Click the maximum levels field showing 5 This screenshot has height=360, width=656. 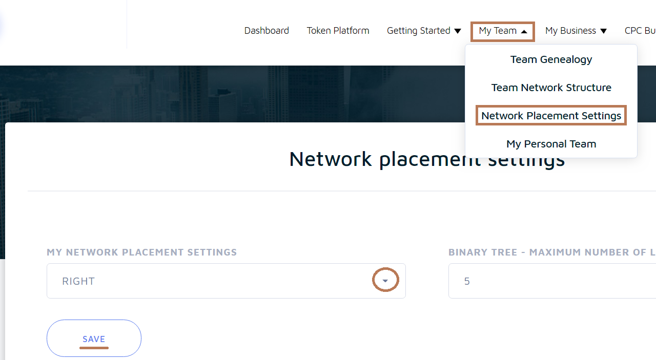click(x=552, y=281)
